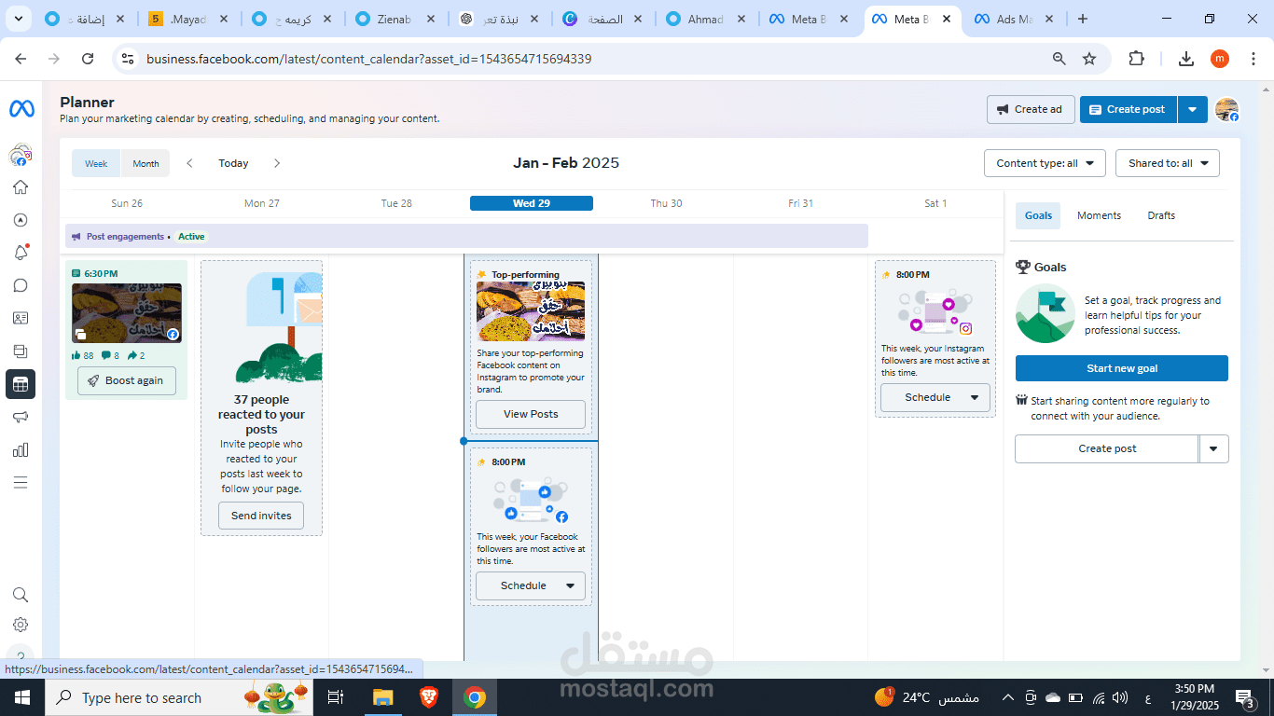Select the Goals tab
Viewport: 1274px width, 716px height.
[x=1038, y=215]
